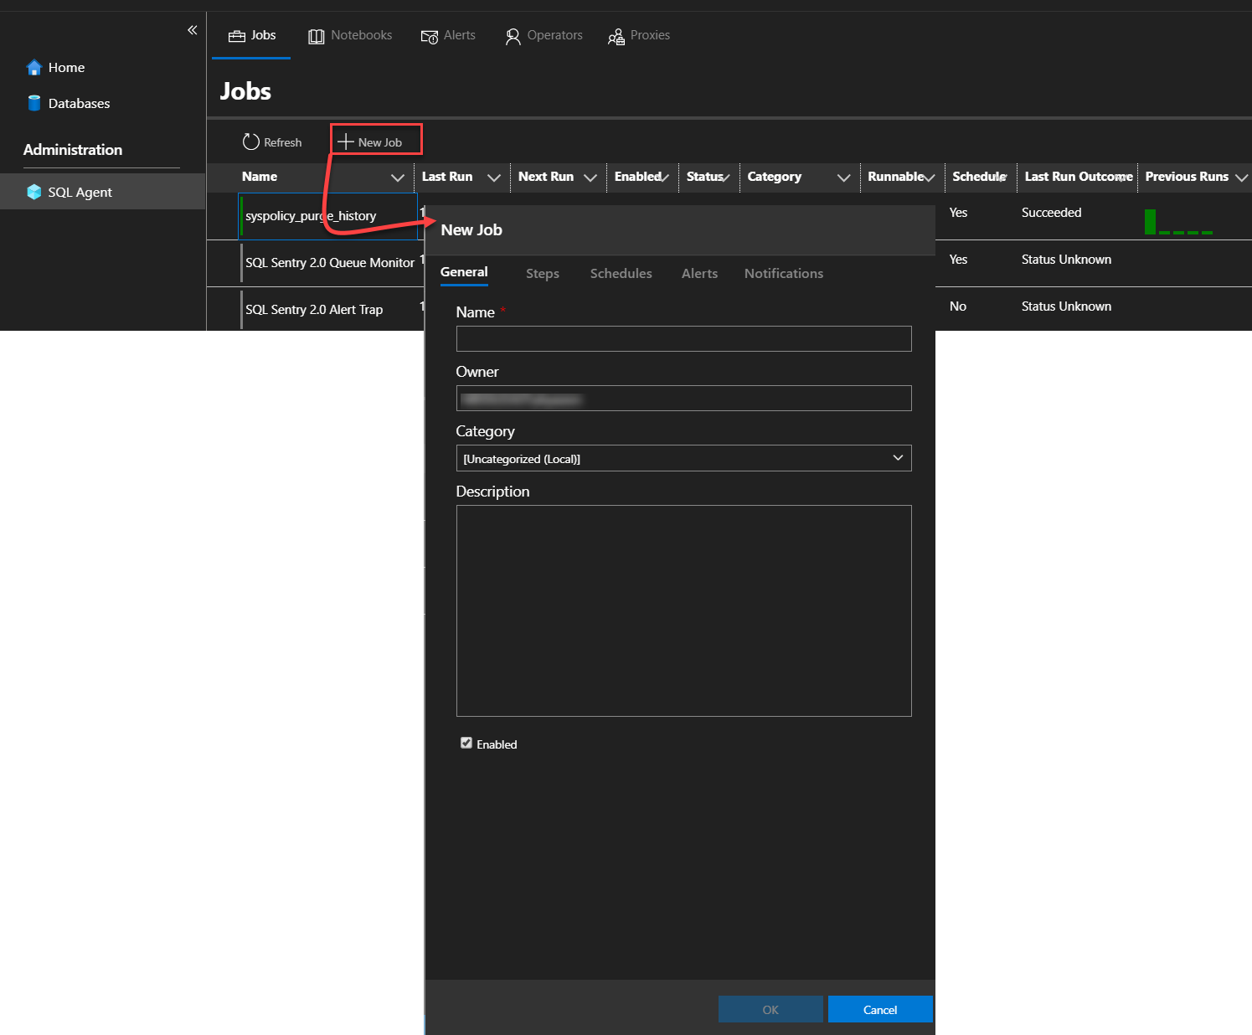
Task: Click the Cancel button
Action: pos(879,1009)
